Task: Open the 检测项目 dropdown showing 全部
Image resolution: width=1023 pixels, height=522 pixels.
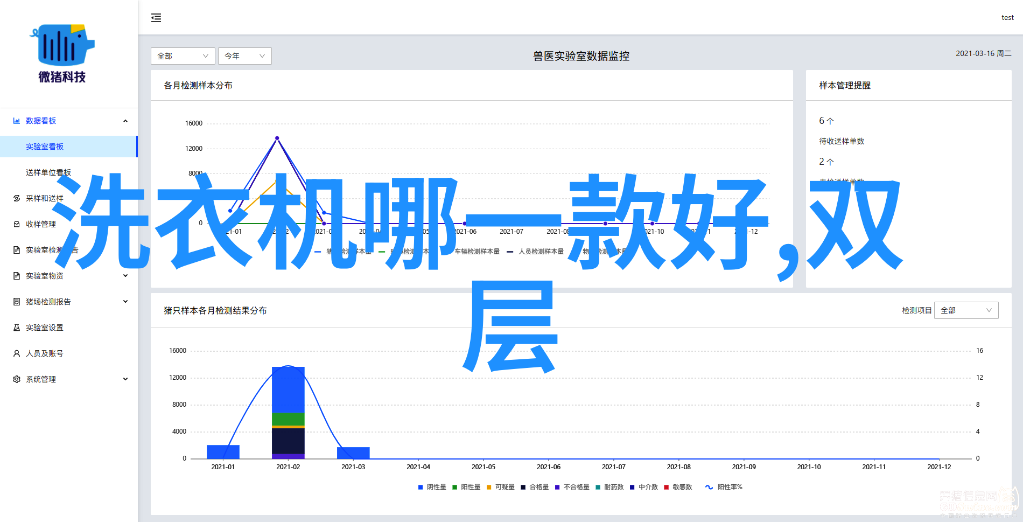Action: (x=966, y=310)
